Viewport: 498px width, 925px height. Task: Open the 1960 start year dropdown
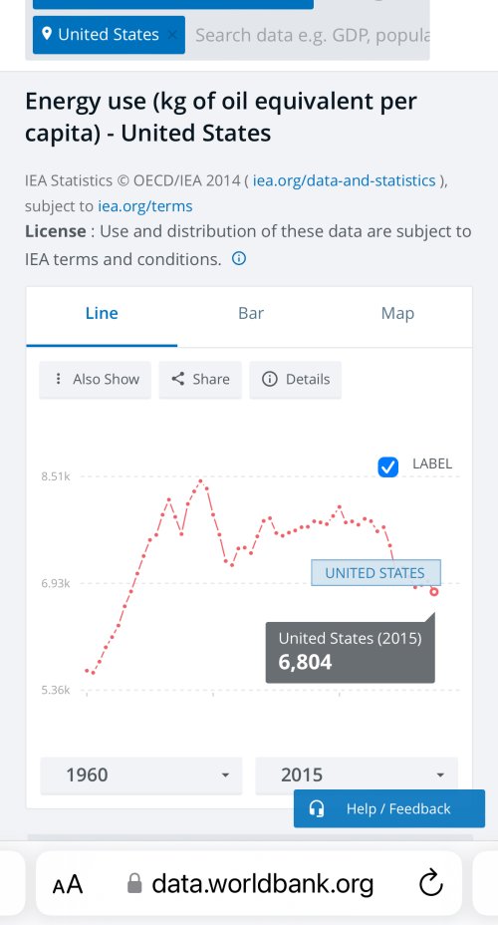click(x=141, y=775)
